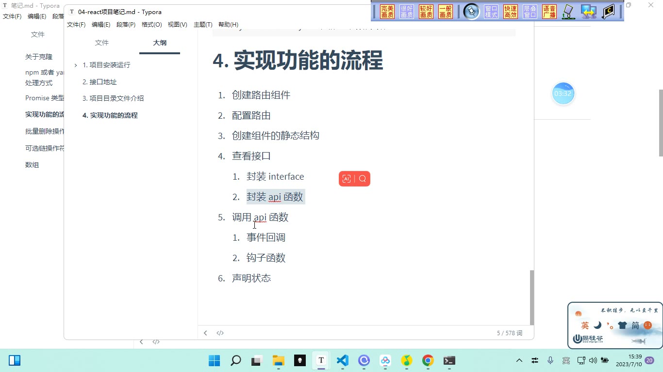Screen dimensions: 663x372
Task: Click the 03:32 blue timer bubble
Action: click(x=563, y=93)
